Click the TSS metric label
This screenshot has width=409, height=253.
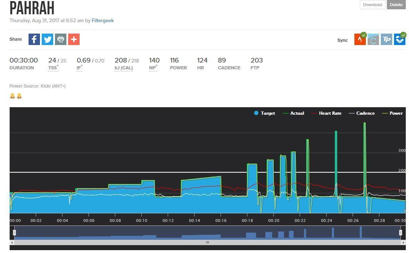coord(53,68)
